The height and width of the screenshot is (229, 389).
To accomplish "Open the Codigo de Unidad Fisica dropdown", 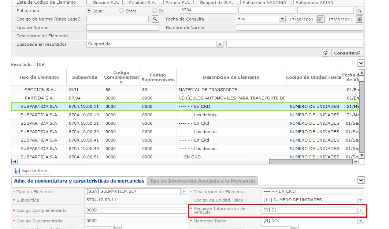I will [x=361, y=200].
